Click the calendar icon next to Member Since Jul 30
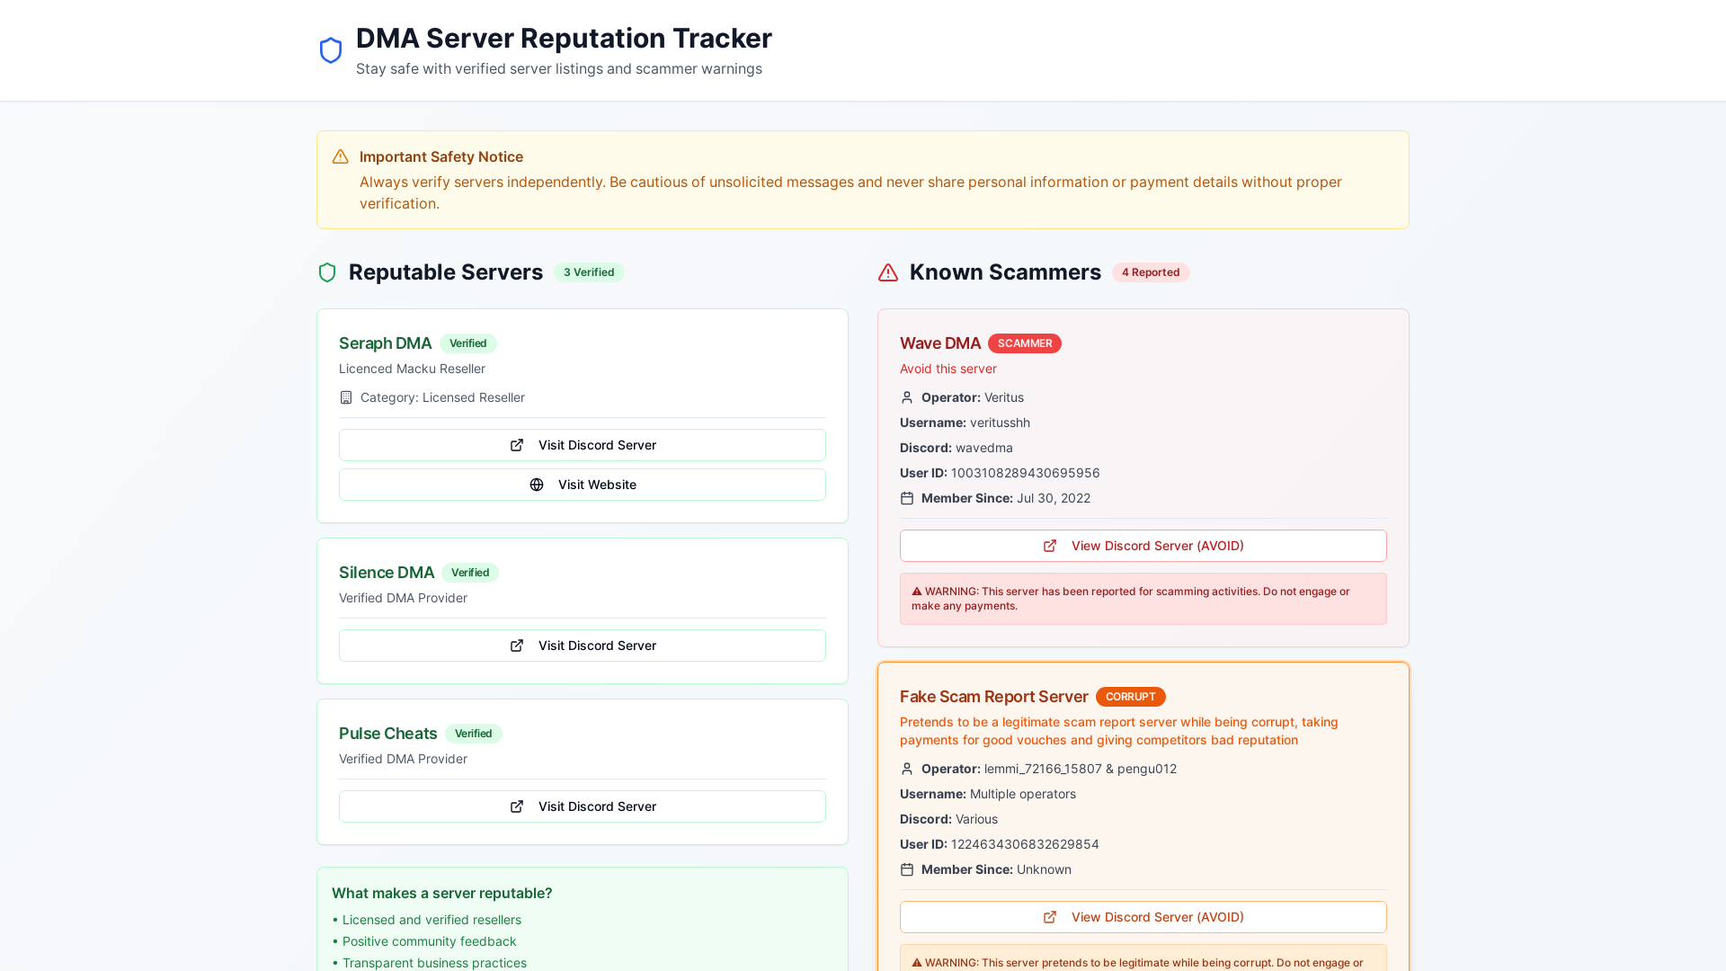Viewport: 1726px width, 971px height. click(x=907, y=498)
